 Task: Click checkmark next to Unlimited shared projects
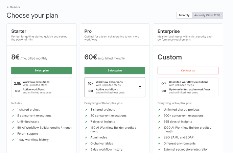coord(159,110)
